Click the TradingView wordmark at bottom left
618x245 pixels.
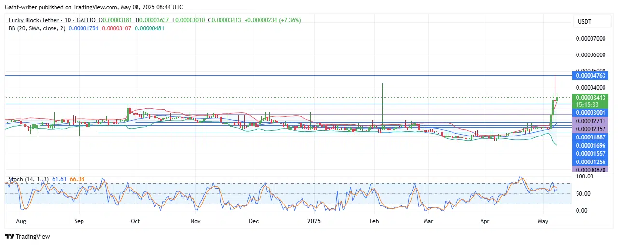[33, 237]
